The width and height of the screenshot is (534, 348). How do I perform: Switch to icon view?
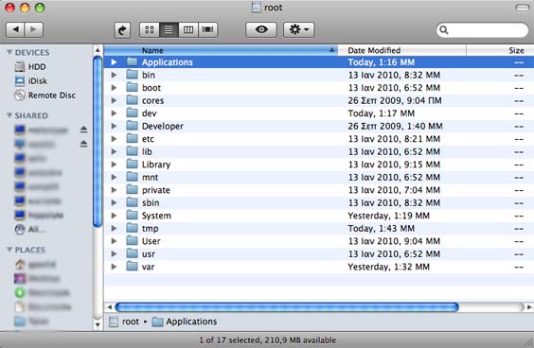[x=150, y=30]
